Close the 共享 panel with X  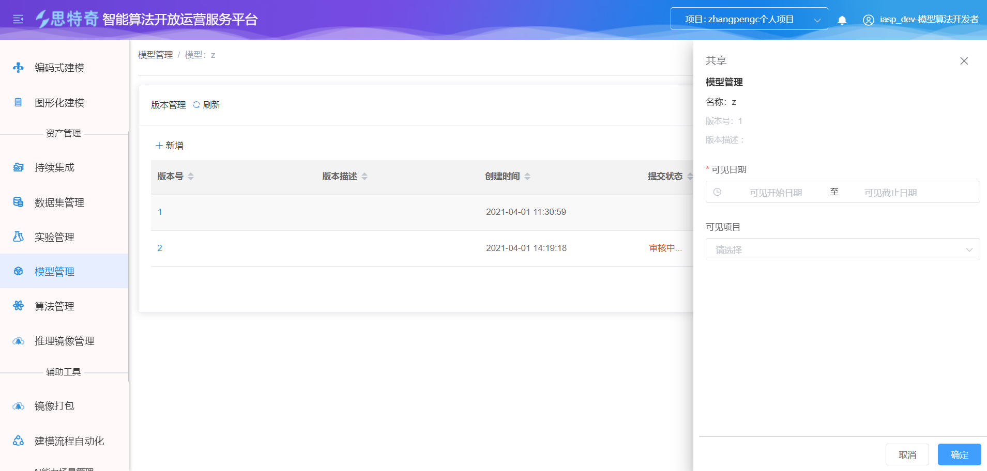964,61
